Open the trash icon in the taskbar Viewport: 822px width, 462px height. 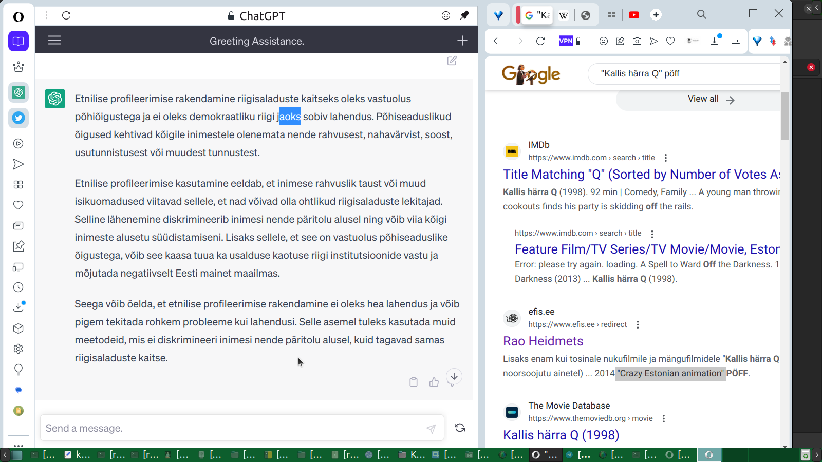click(806, 455)
